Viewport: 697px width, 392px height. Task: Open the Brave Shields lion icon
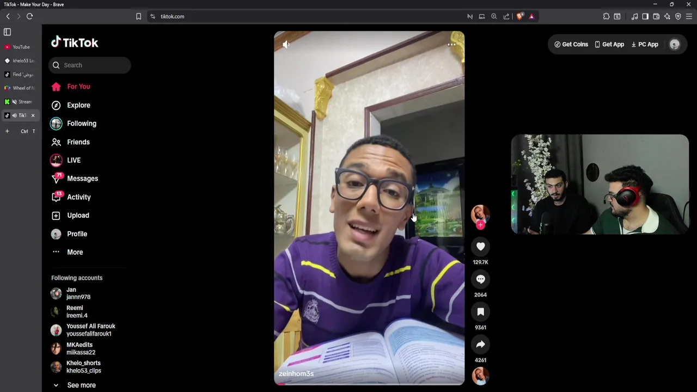click(519, 16)
